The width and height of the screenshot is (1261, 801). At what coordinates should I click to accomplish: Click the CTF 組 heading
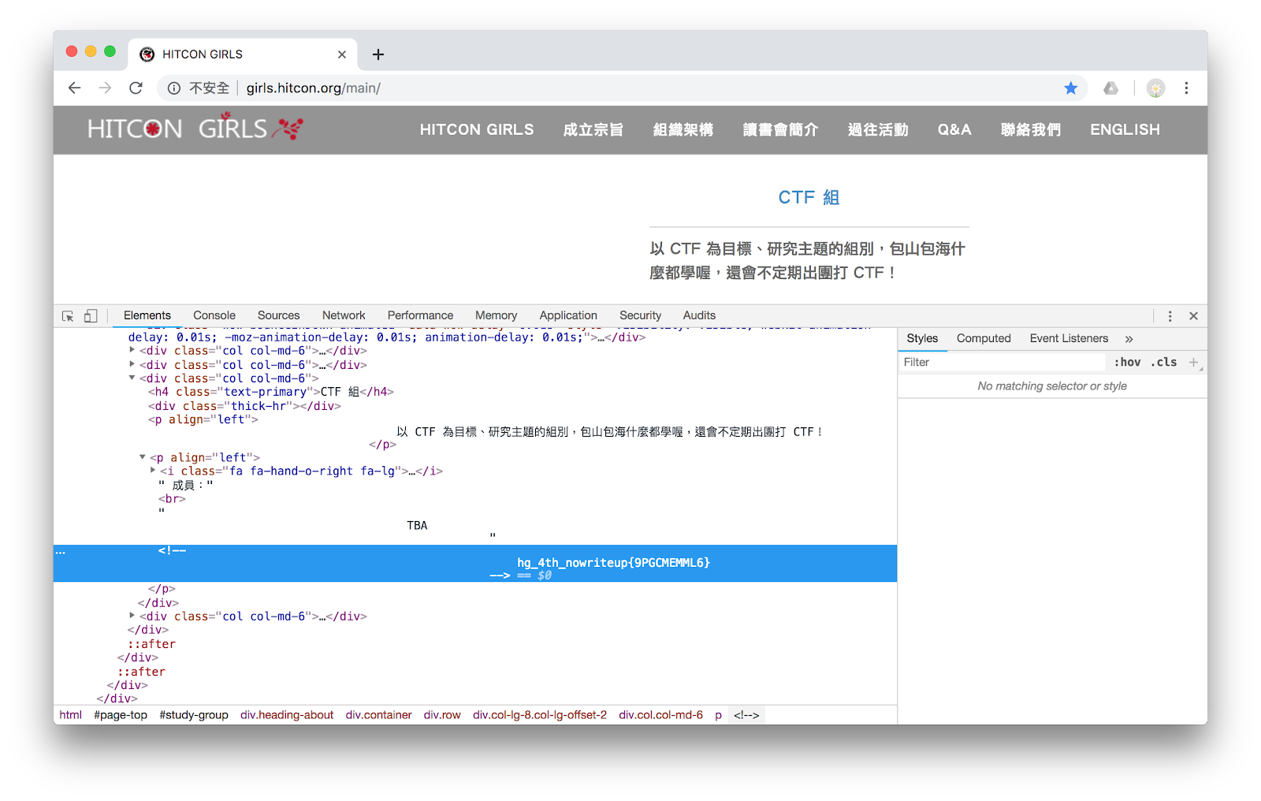pos(809,197)
